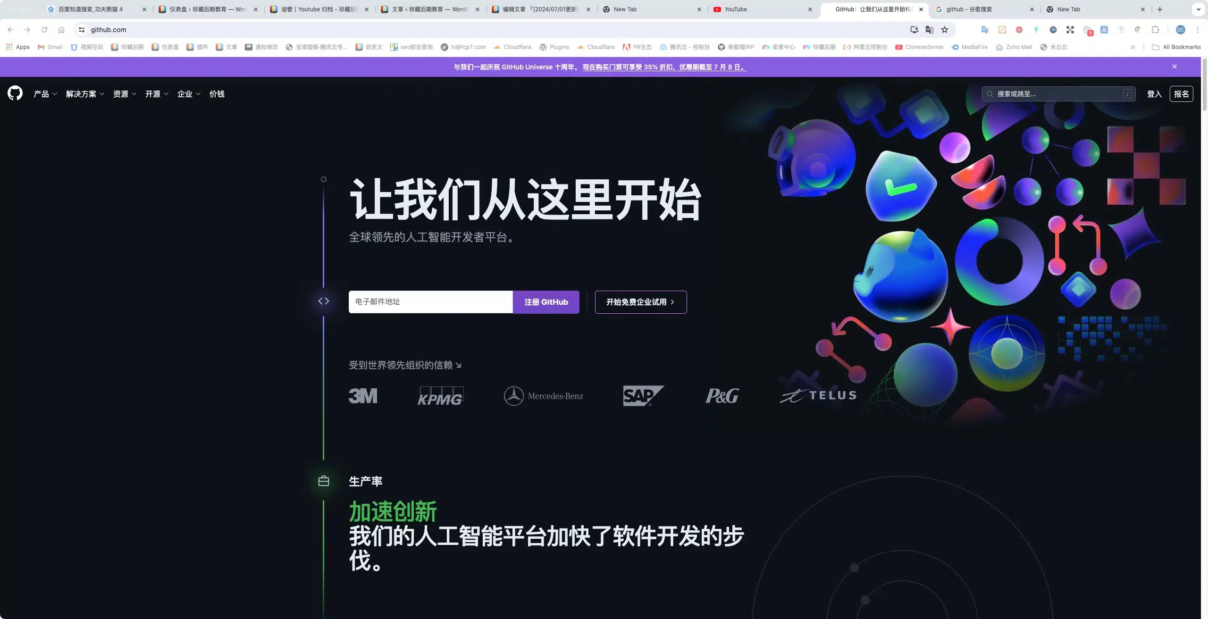Focus the 电子邮件地址 email input field

[431, 302]
